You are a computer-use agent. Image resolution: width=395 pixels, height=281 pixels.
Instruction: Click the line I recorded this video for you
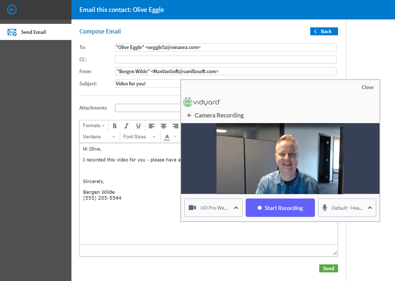pos(131,160)
